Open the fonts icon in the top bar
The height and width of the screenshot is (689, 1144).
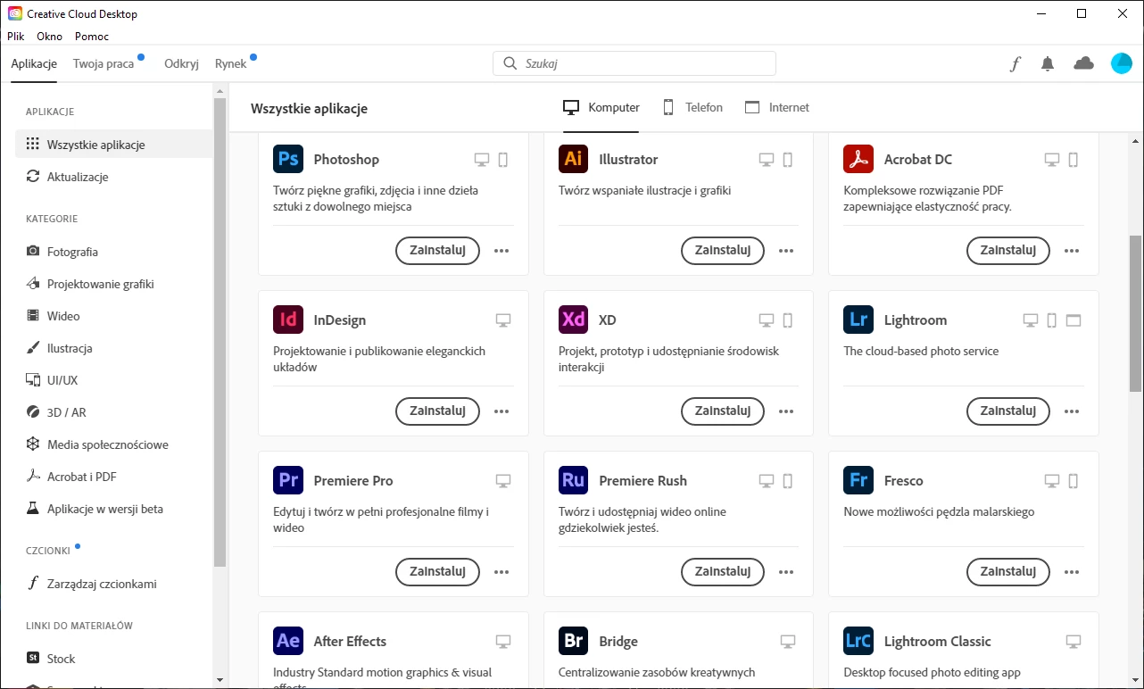1015,63
